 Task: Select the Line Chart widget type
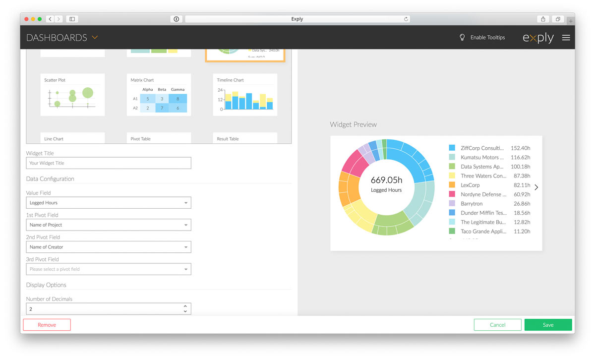click(72, 138)
